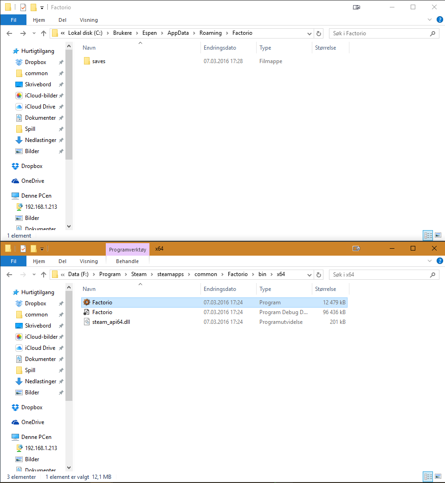Image resolution: width=445 pixels, height=483 pixels.
Task: Open OneDrive in Factorio window sidebar
Action: (x=32, y=181)
